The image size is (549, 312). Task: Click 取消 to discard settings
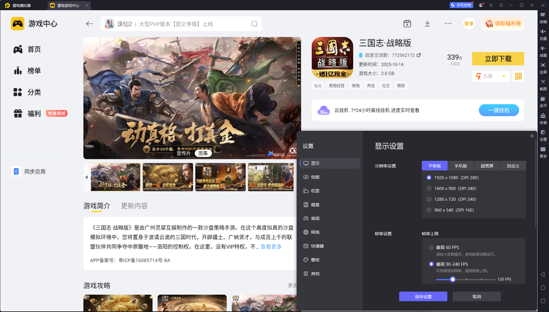pos(477,296)
